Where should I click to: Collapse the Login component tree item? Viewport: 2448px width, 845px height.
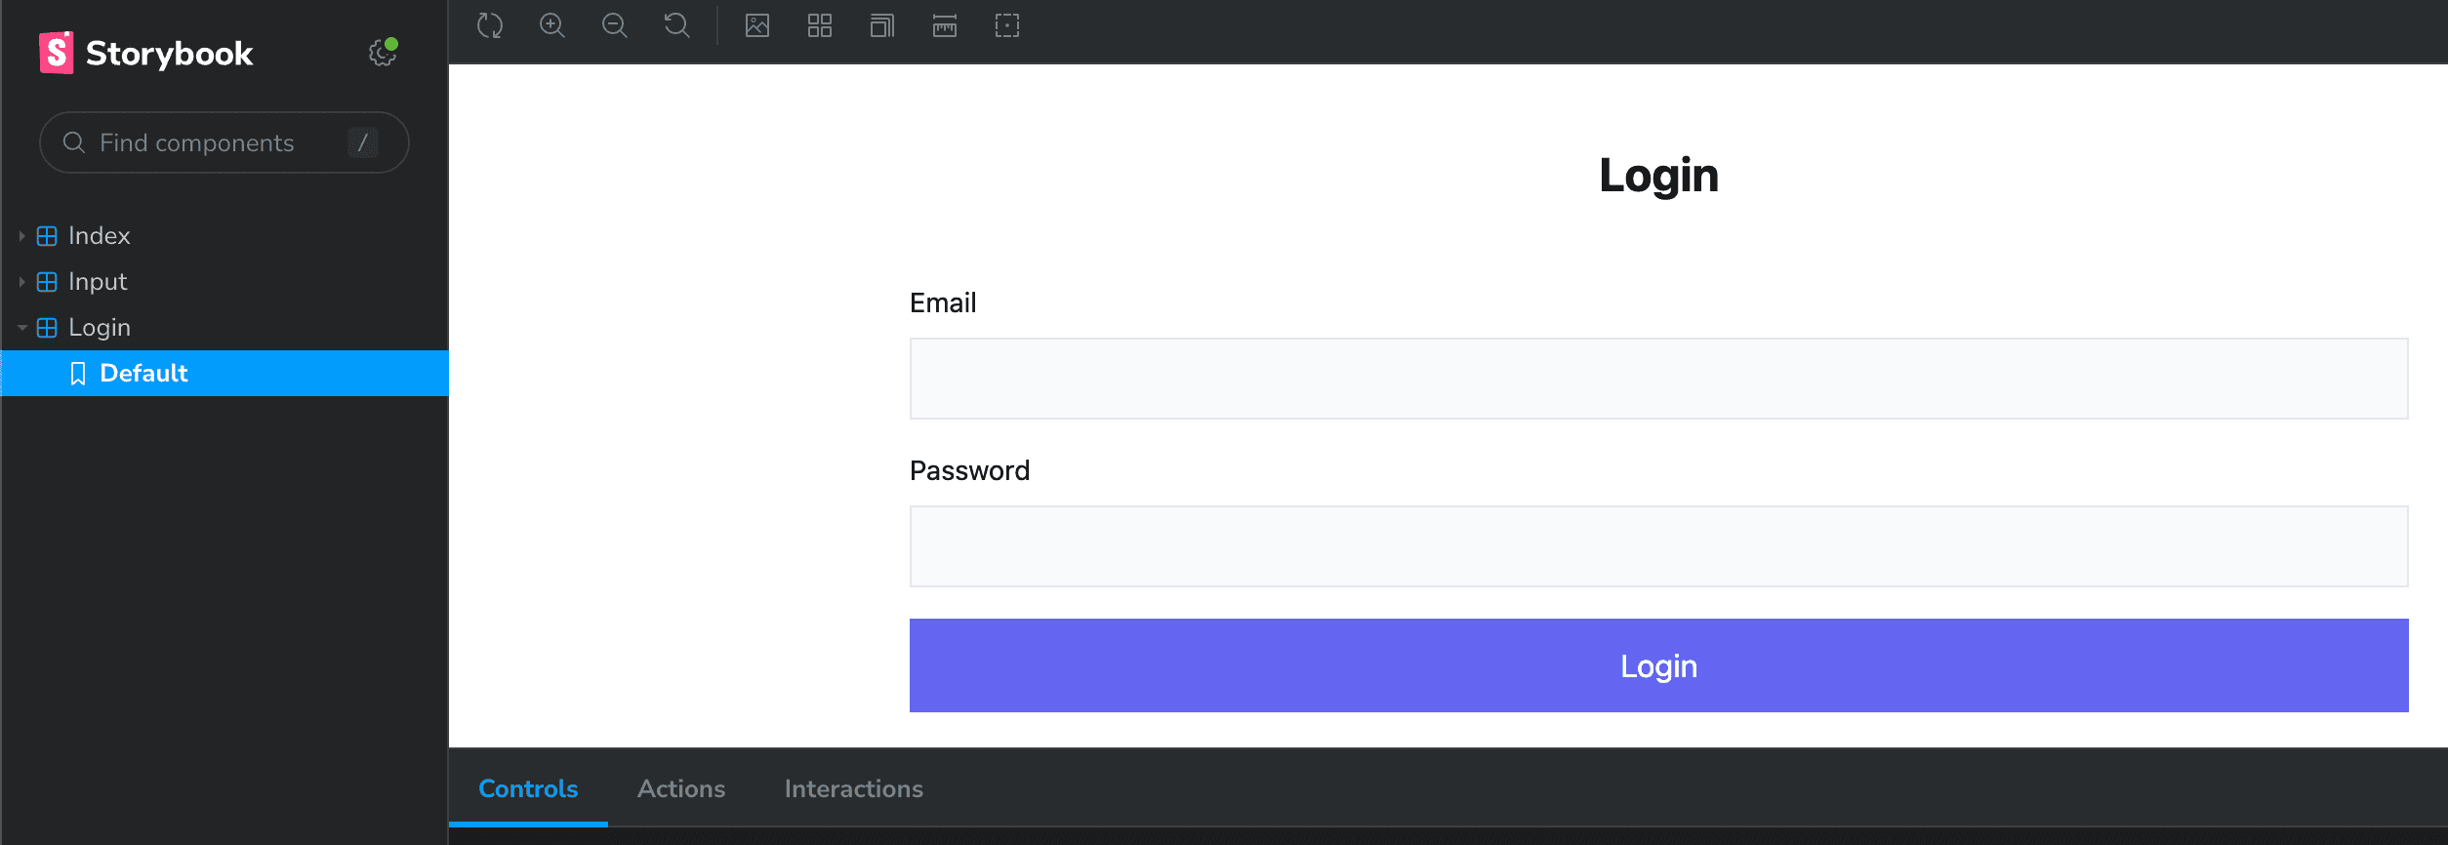99,328
